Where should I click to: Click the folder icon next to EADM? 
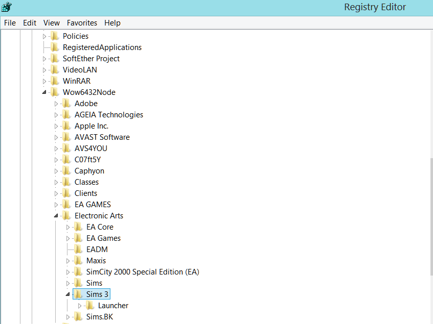coord(78,250)
